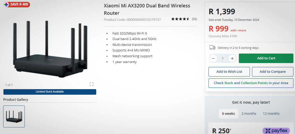Click the Payflex logo

pyautogui.click(x=276, y=131)
